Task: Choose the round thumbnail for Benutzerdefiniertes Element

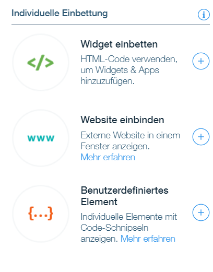Action: (41, 214)
